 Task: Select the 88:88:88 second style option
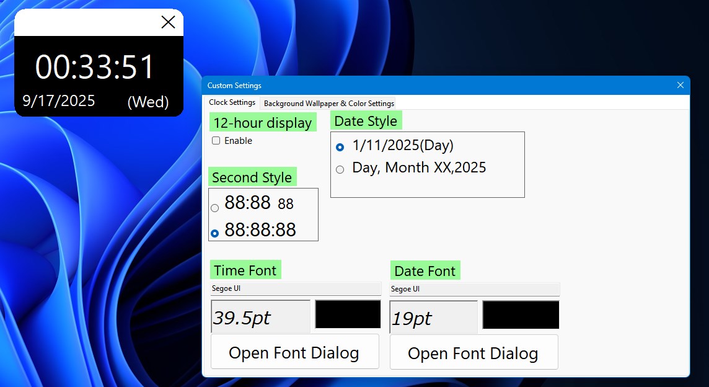pos(215,233)
